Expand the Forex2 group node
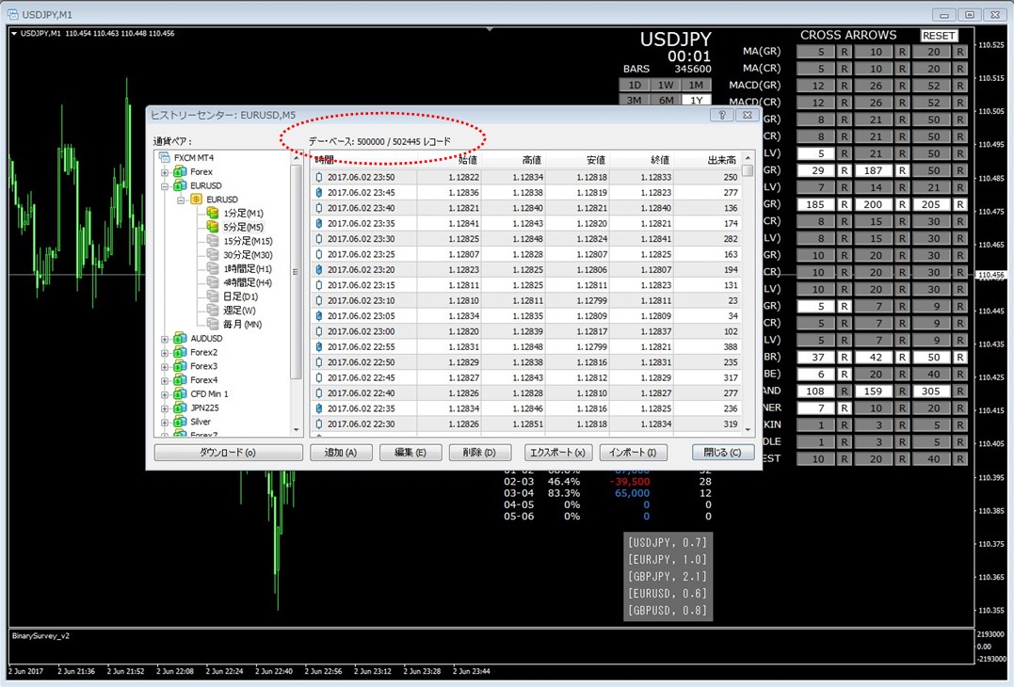1014x687 pixels. 165,353
